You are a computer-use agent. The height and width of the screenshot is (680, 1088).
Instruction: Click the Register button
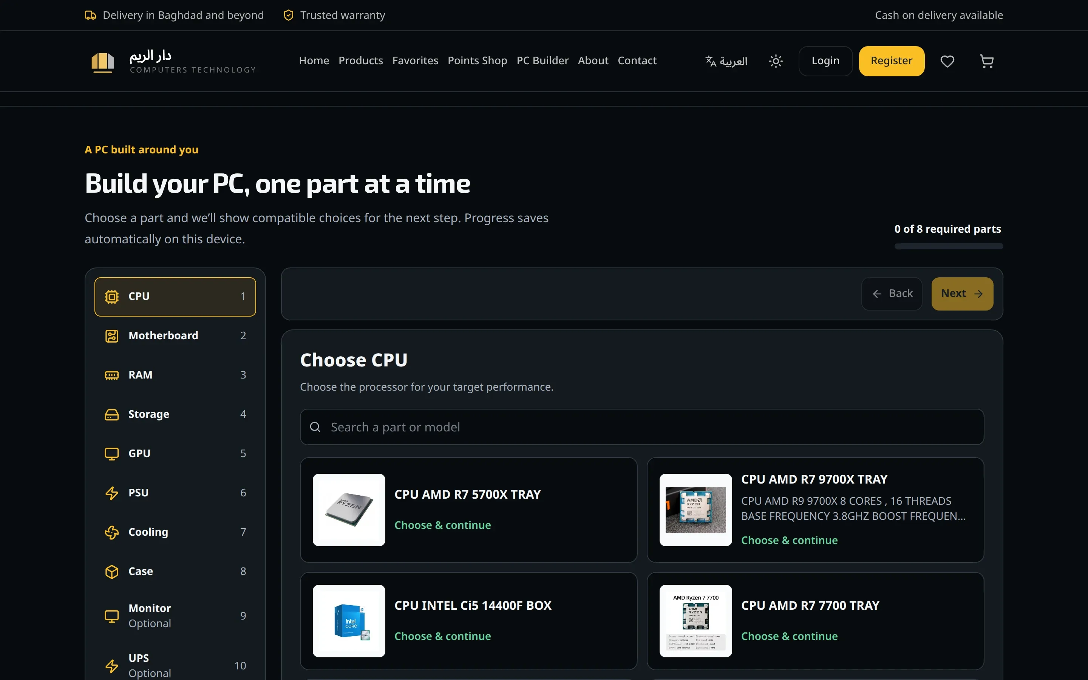[892, 61]
